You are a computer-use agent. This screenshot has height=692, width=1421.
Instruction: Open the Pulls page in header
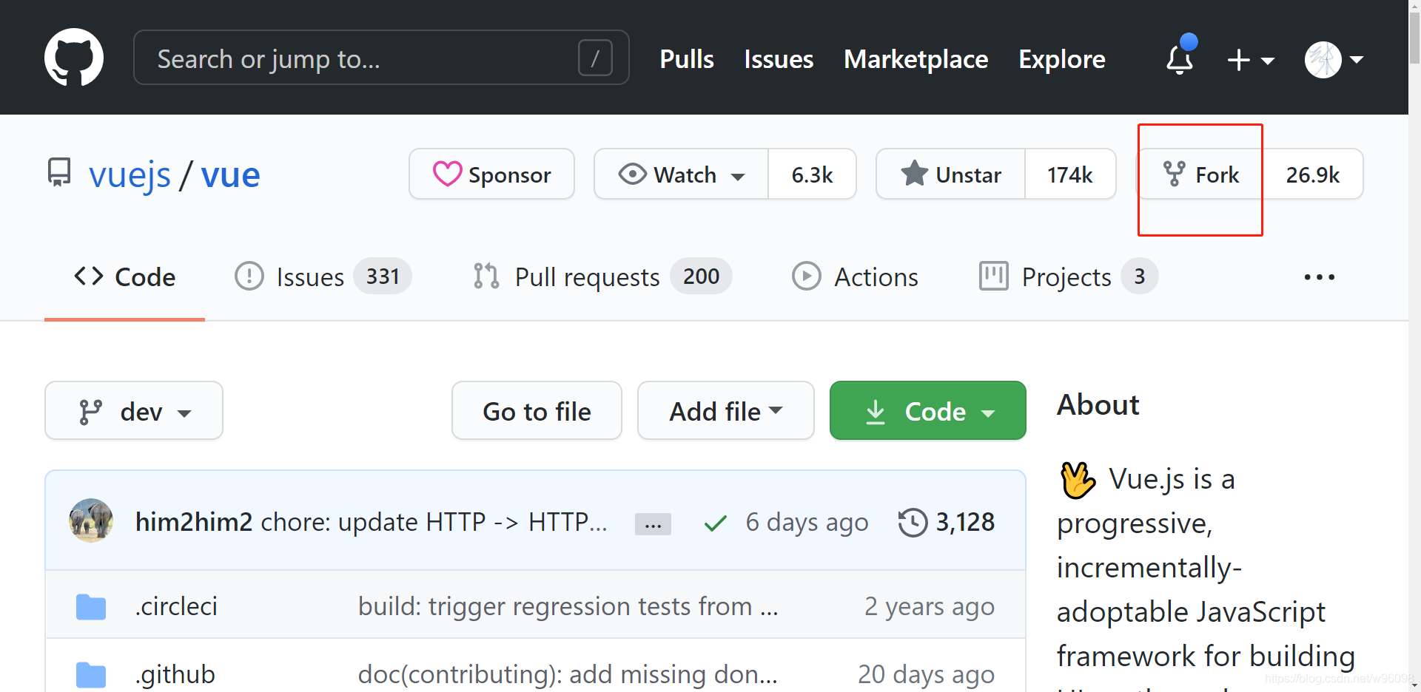pos(687,59)
